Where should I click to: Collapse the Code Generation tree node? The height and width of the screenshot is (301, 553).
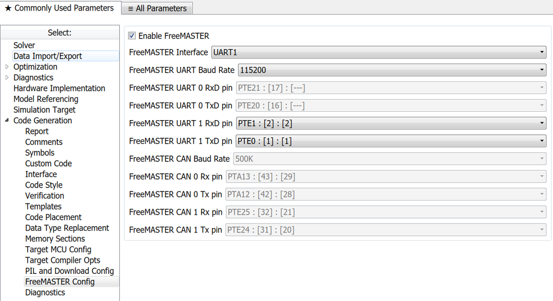point(7,121)
